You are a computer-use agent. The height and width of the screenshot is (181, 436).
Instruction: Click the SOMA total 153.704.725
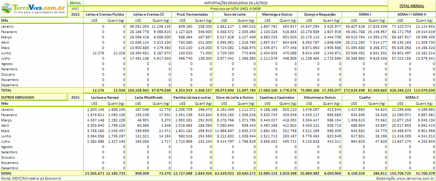pos(400,173)
